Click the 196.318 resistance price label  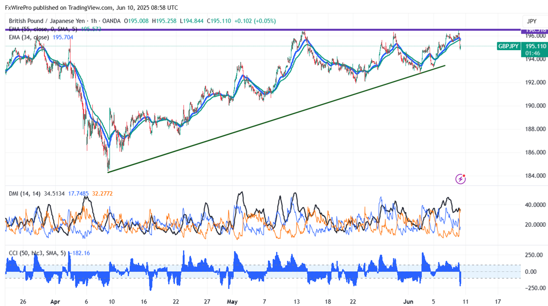pyautogui.click(x=535, y=30)
